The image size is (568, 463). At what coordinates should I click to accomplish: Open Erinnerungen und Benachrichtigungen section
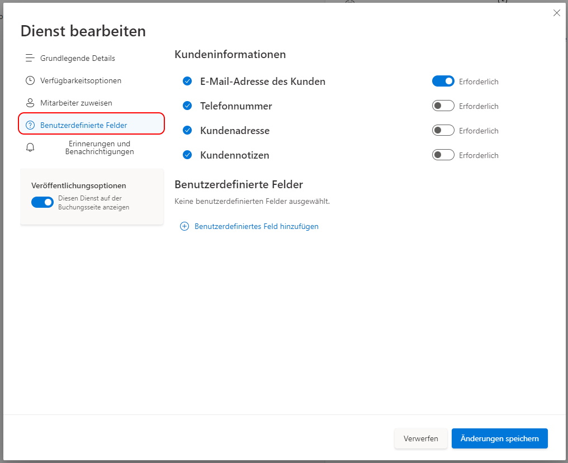pos(91,147)
